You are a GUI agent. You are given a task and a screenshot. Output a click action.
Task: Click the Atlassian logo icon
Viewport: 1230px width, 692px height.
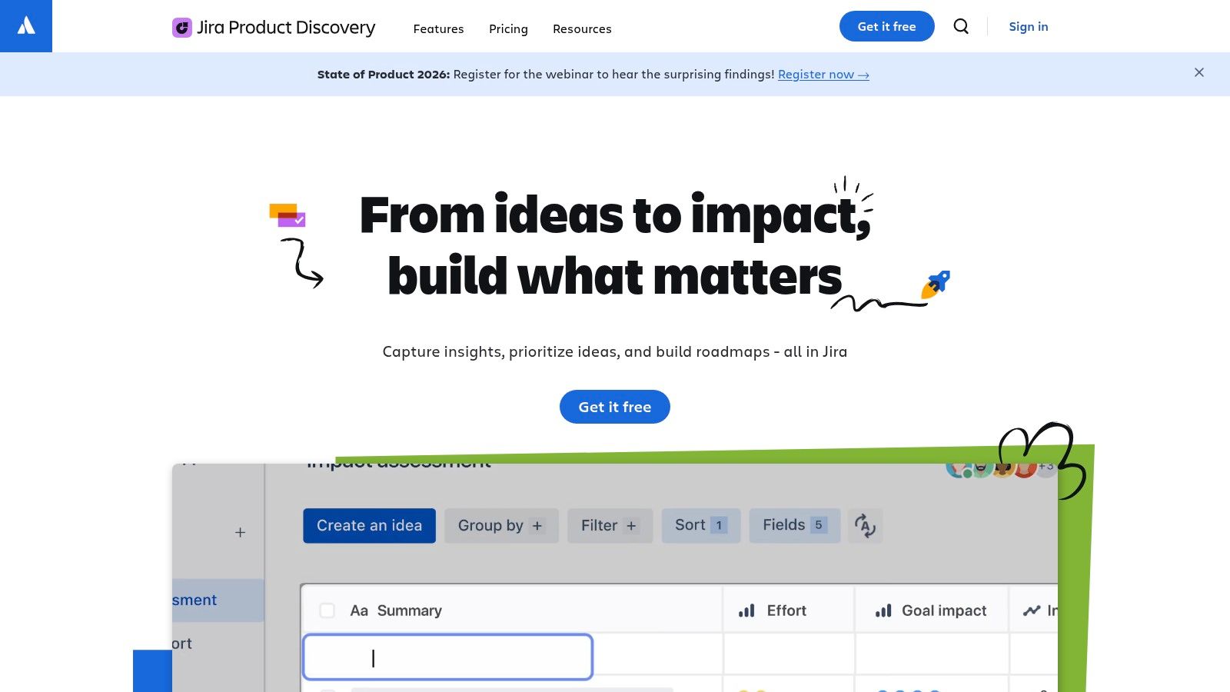coord(25,25)
